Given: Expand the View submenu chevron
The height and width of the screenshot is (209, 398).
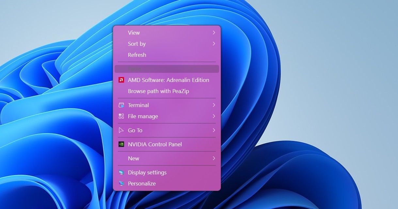Looking at the screenshot, I should (214, 33).
